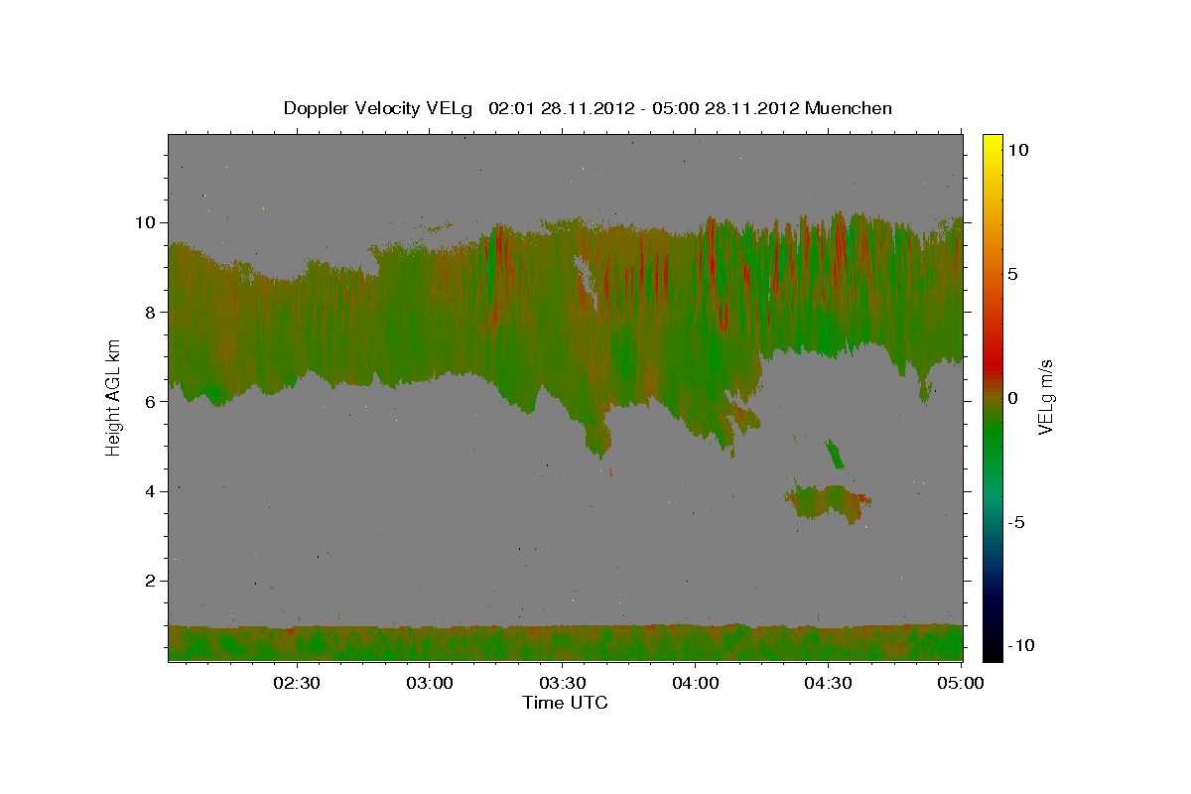Screen dimensions: 1191x794
Task: Click the 'Time UTC' axis label
Action: (565, 703)
